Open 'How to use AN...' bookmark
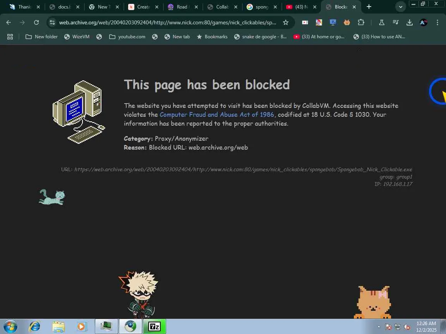446x334 pixels. 379,37
